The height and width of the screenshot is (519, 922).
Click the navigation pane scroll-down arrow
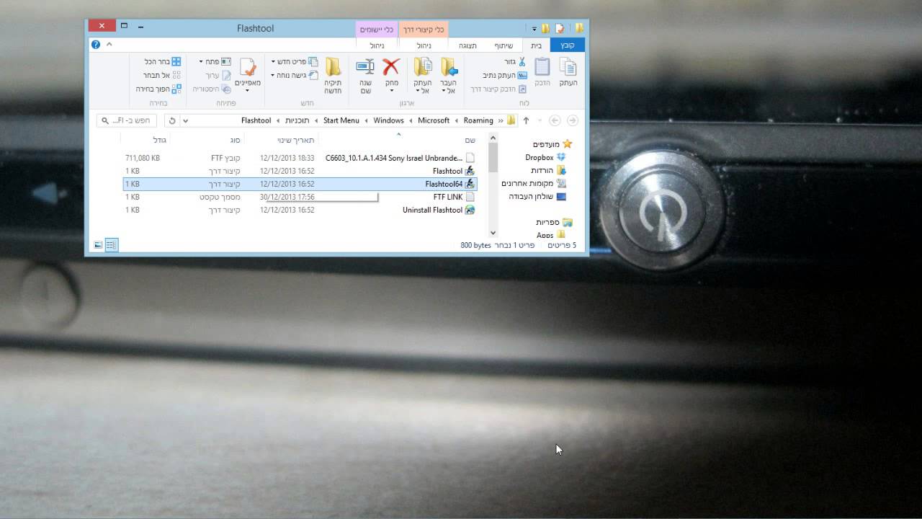click(493, 233)
